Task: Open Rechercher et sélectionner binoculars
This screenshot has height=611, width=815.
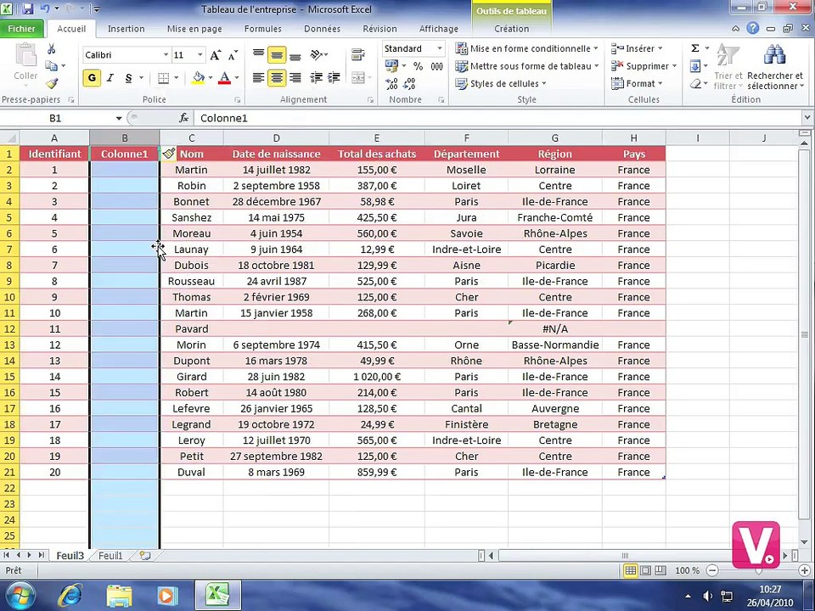Action: click(775, 66)
